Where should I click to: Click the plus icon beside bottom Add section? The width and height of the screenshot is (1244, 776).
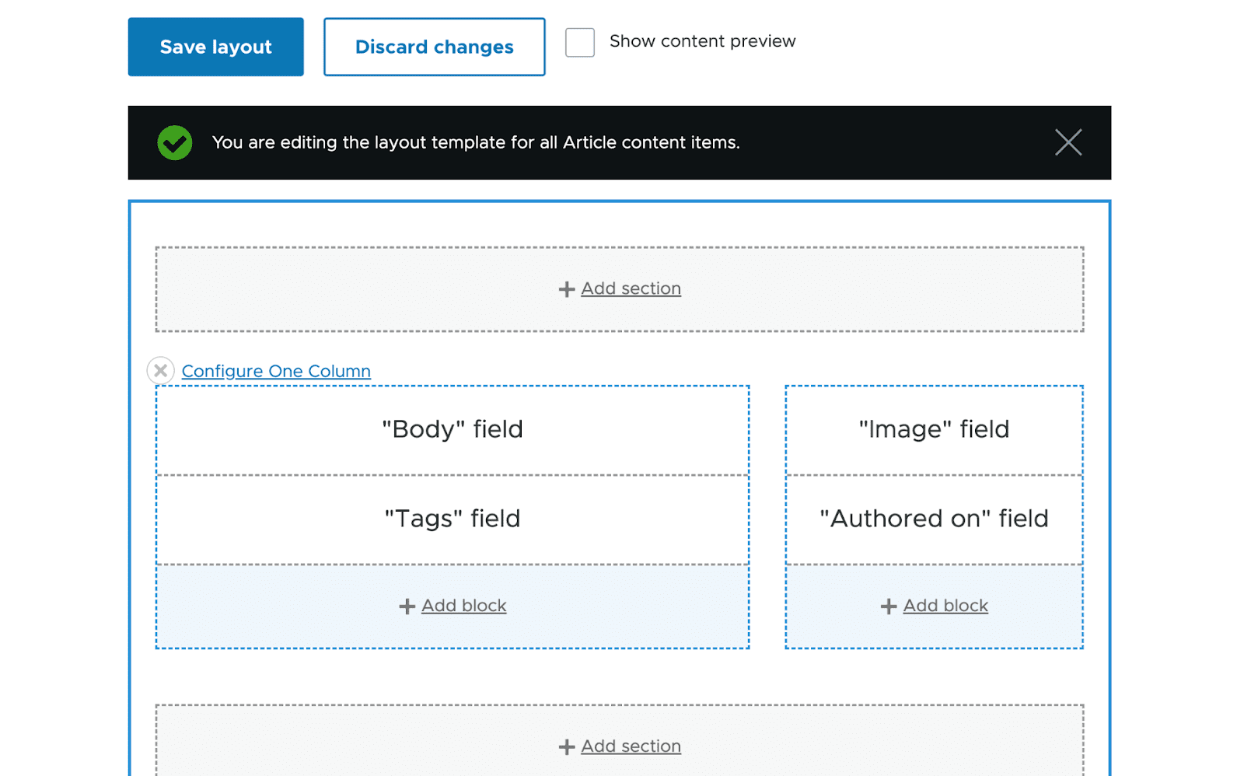(x=567, y=747)
